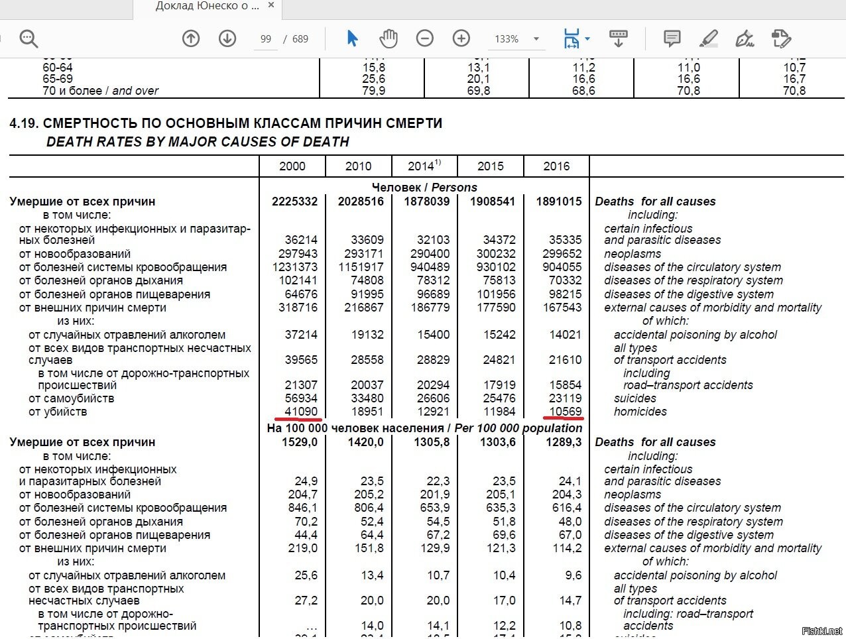Image resolution: width=846 pixels, height=639 pixels.
Task: Click the rate value '846,1'
Action: (303, 508)
